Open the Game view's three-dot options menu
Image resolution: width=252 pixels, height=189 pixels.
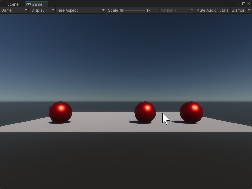238,3
